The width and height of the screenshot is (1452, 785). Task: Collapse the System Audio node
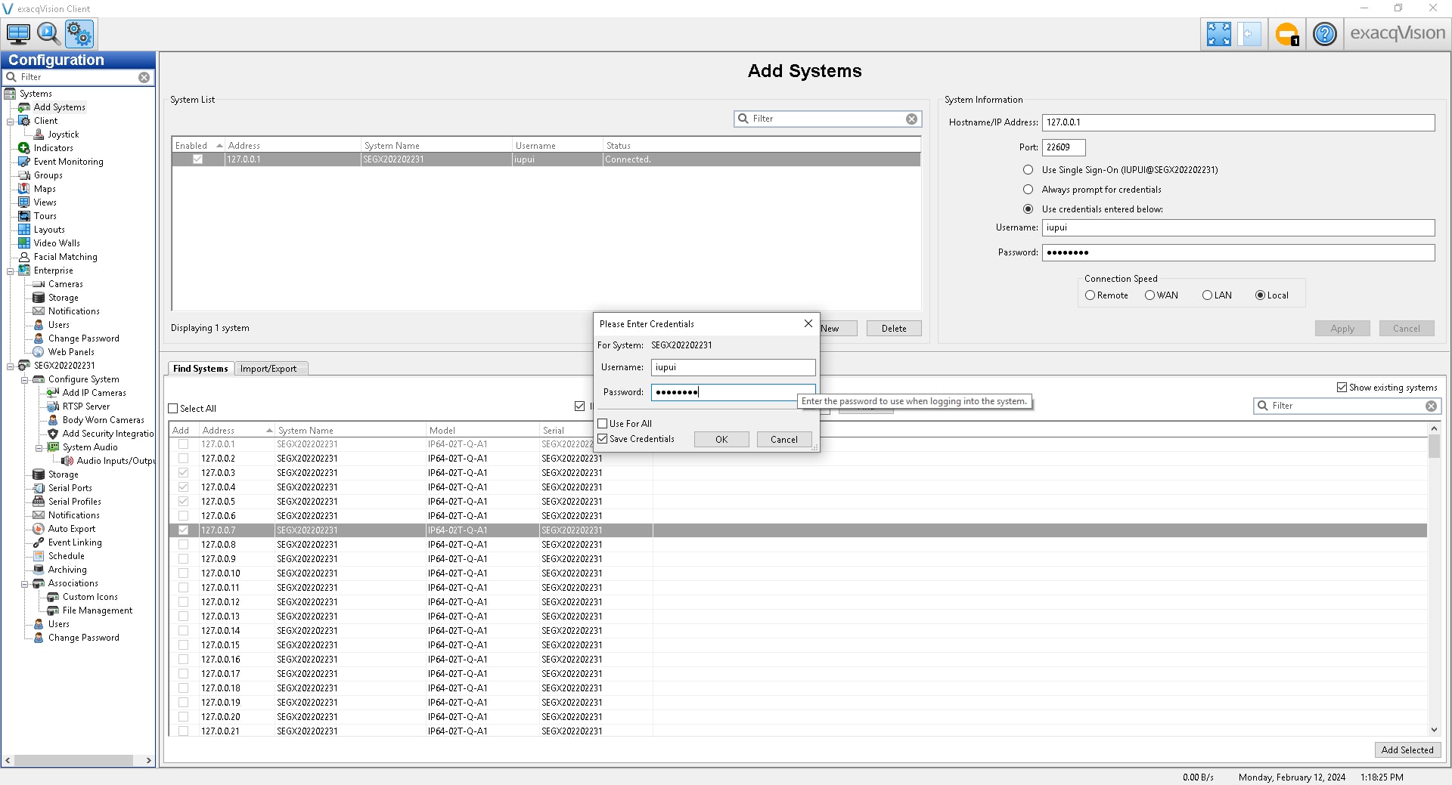pyautogui.click(x=39, y=447)
